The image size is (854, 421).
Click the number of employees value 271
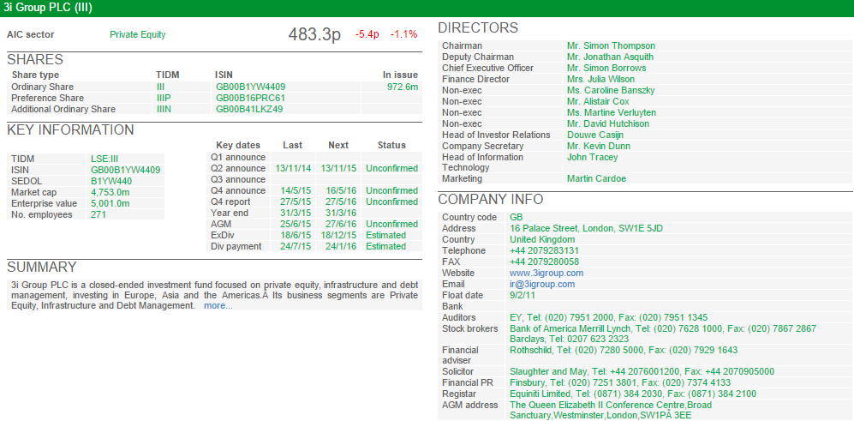(x=99, y=214)
